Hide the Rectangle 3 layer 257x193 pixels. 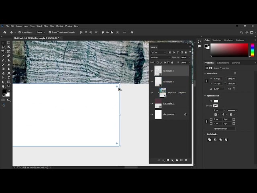[x=152, y=71]
